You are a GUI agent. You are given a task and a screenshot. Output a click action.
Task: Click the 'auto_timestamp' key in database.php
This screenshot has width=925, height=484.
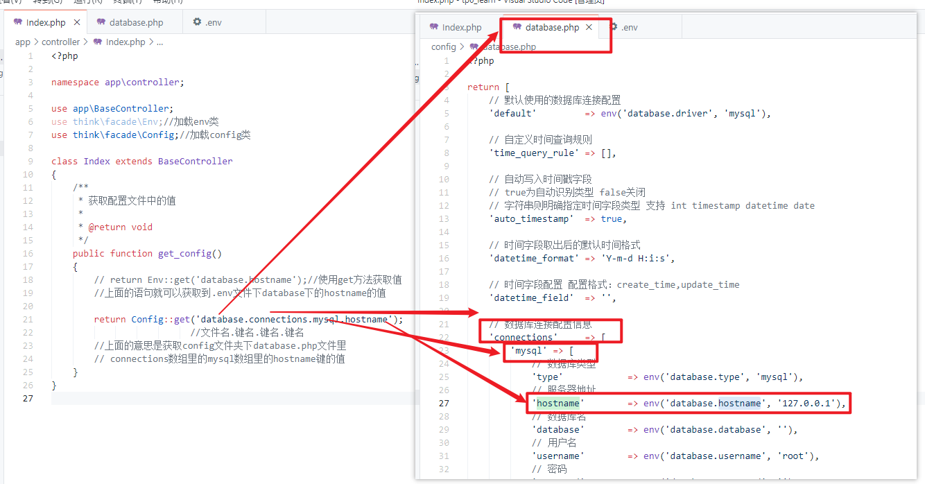[532, 218]
